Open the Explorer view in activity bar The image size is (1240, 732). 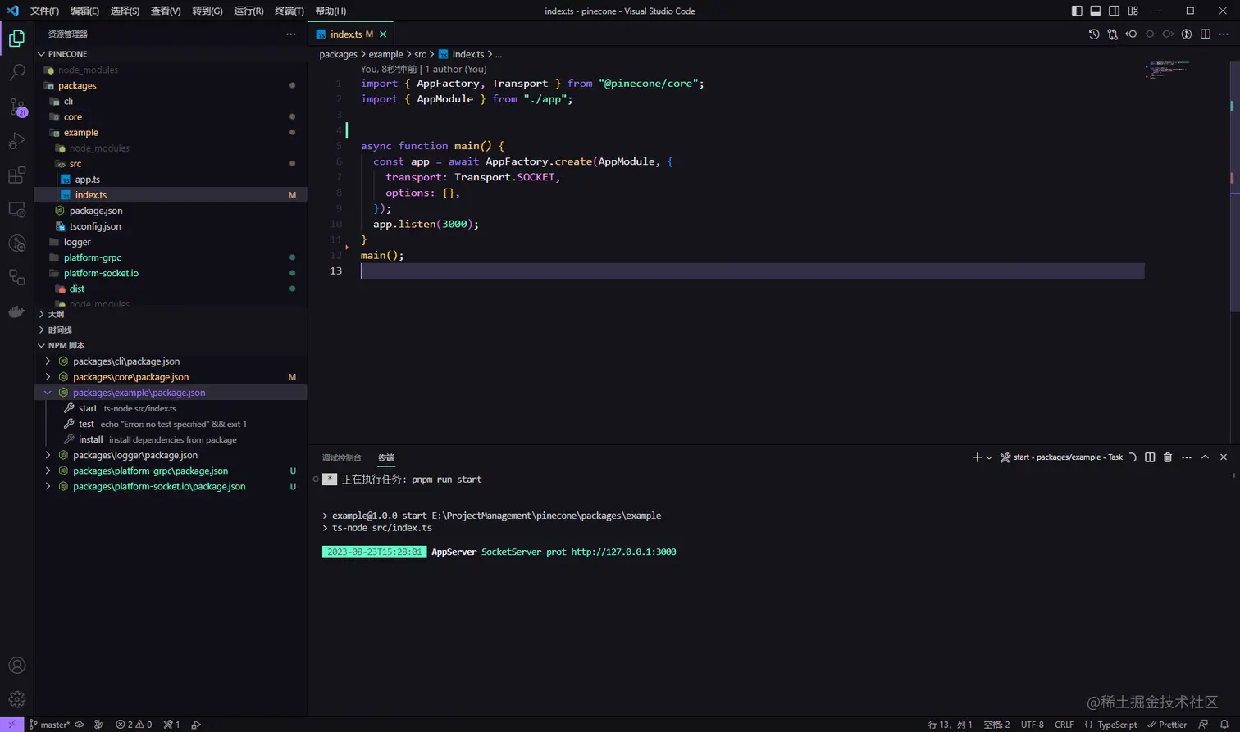pos(16,39)
